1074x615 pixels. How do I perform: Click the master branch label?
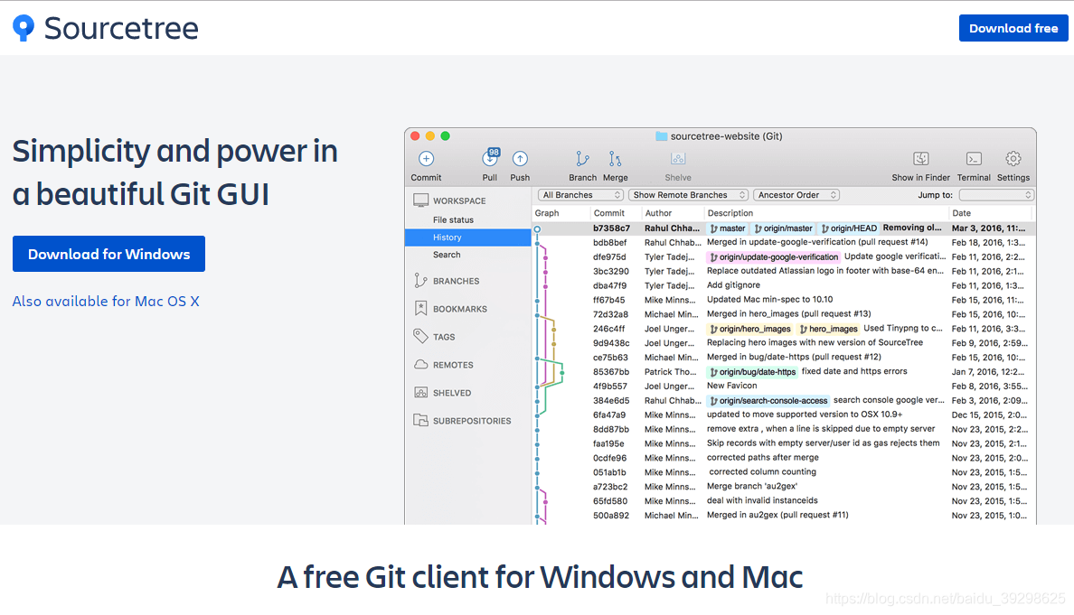(x=727, y=228)
